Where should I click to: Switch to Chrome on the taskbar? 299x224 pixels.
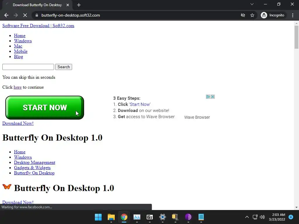(x=124, y=217)
